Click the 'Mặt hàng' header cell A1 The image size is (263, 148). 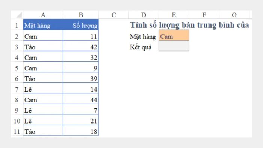[43, 25]
